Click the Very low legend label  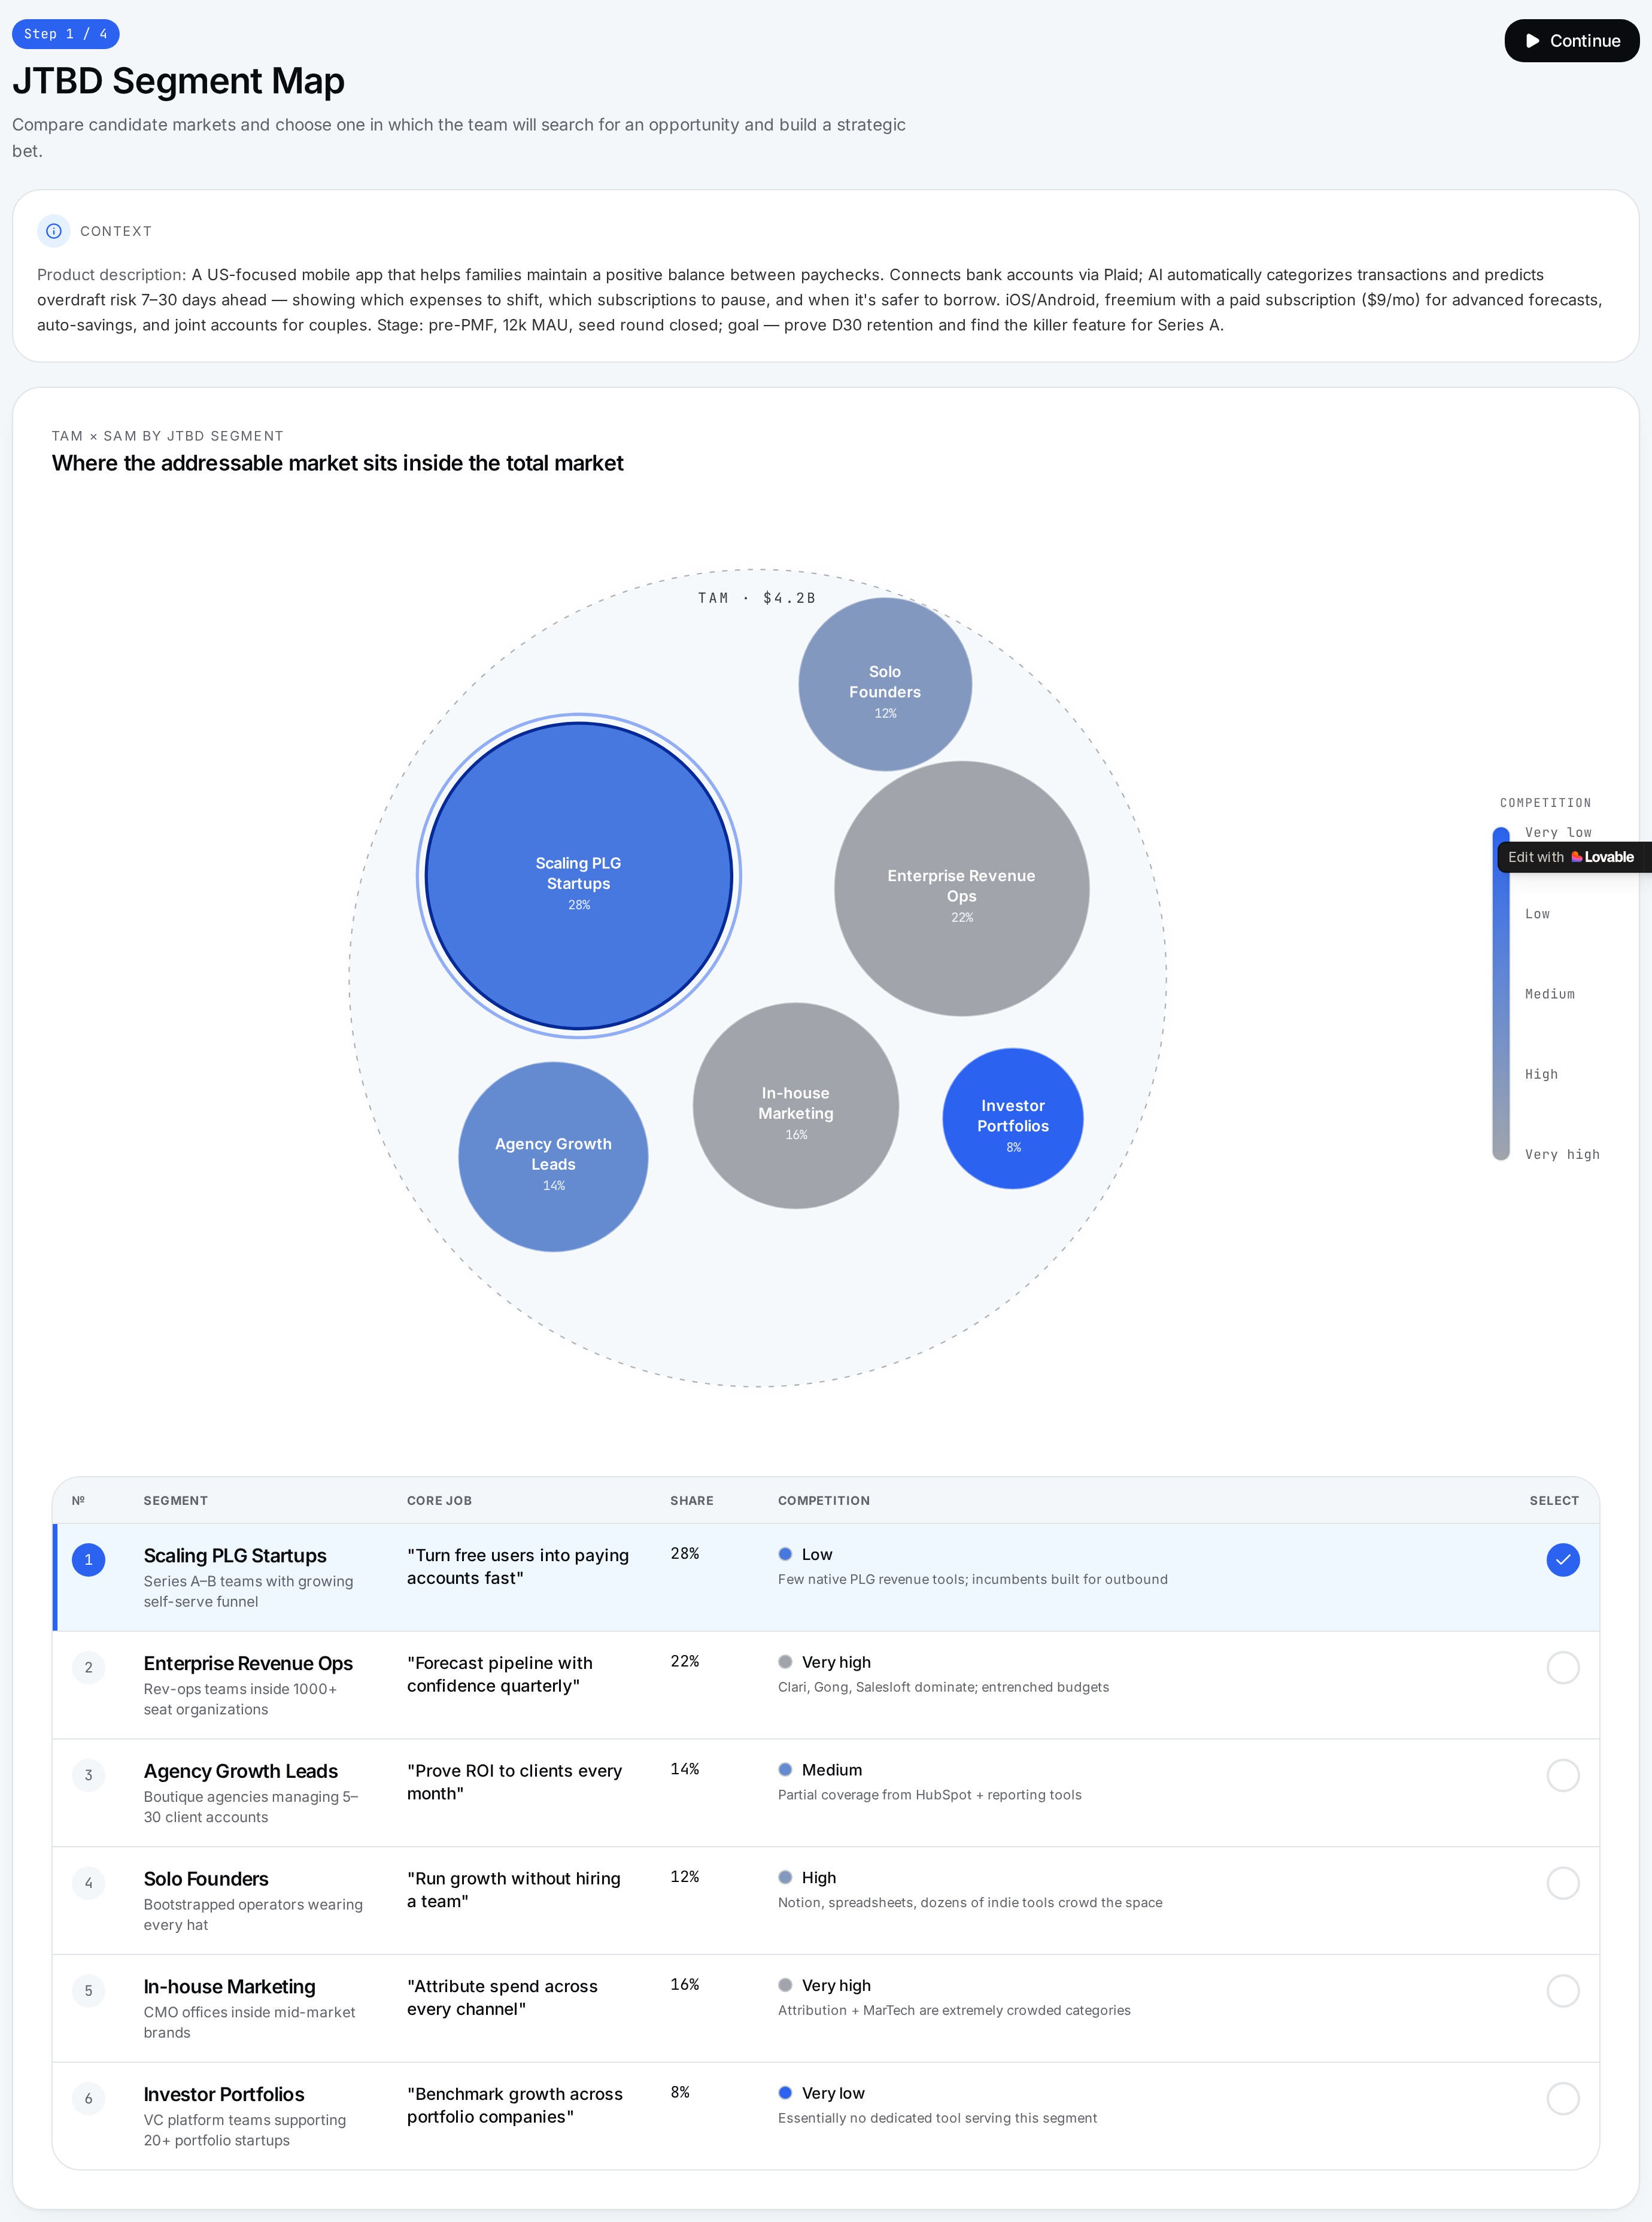tap(1558, 832)
